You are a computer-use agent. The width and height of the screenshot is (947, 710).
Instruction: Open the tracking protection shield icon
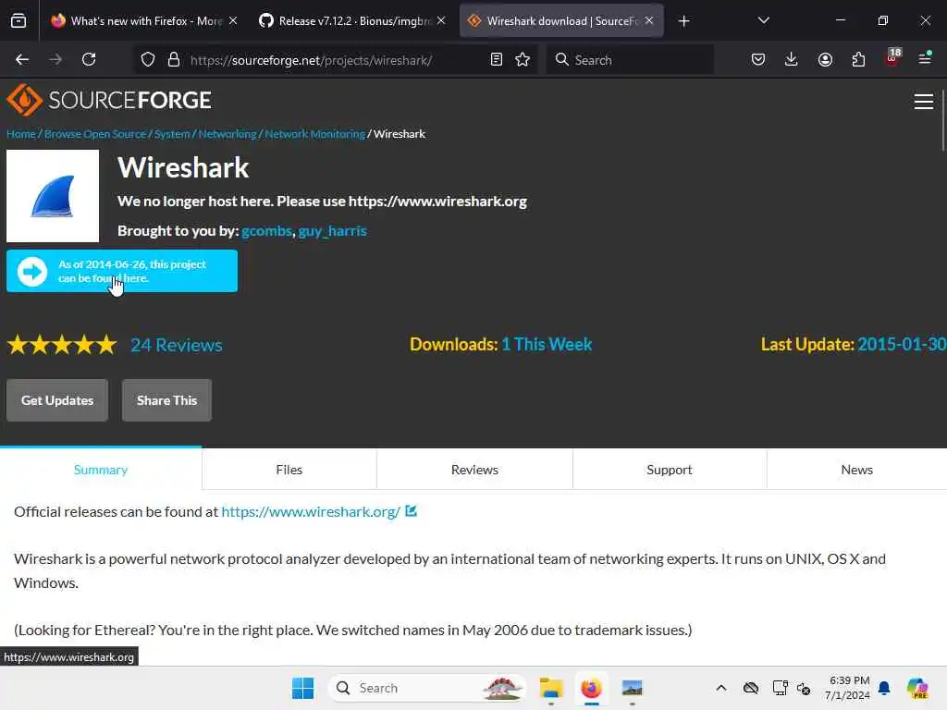148,59
